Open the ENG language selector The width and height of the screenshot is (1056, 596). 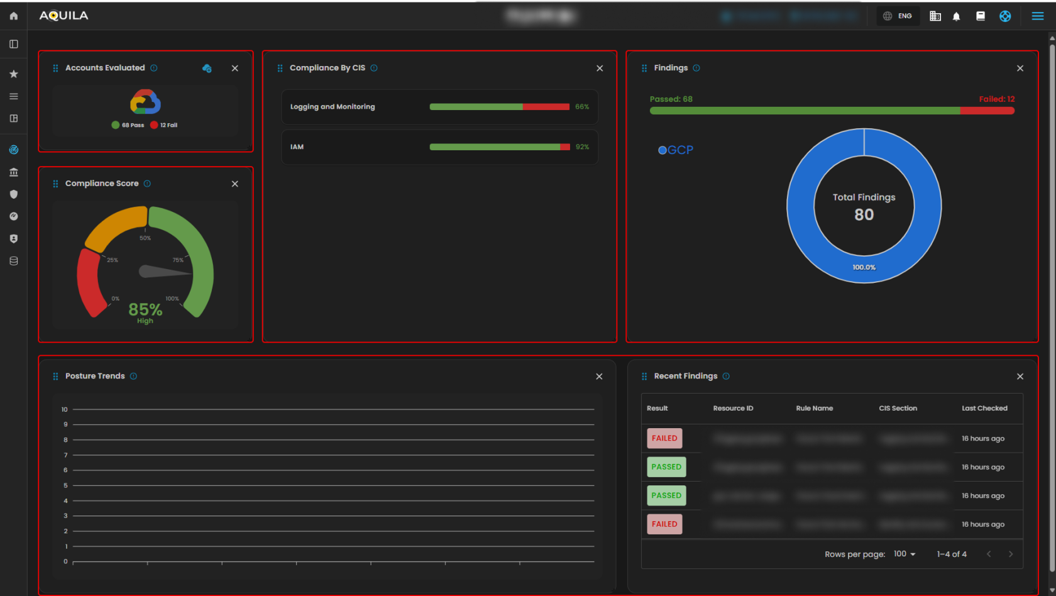coord(898,16)
